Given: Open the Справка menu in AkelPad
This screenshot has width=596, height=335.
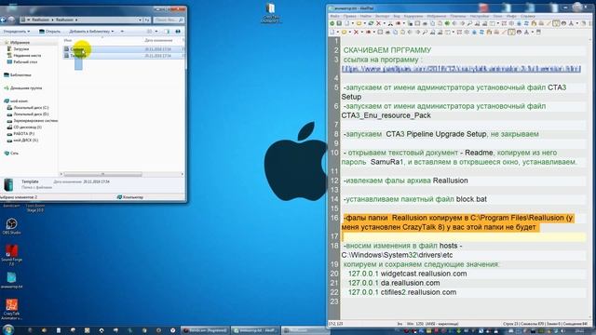Looking at the screenshot, I should (528, 17).
